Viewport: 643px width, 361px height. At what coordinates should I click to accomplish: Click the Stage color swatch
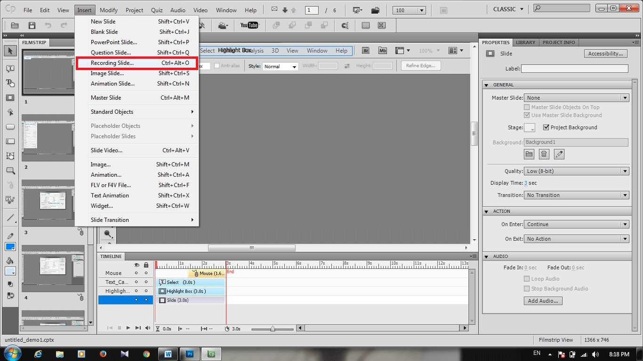(530, 127)
